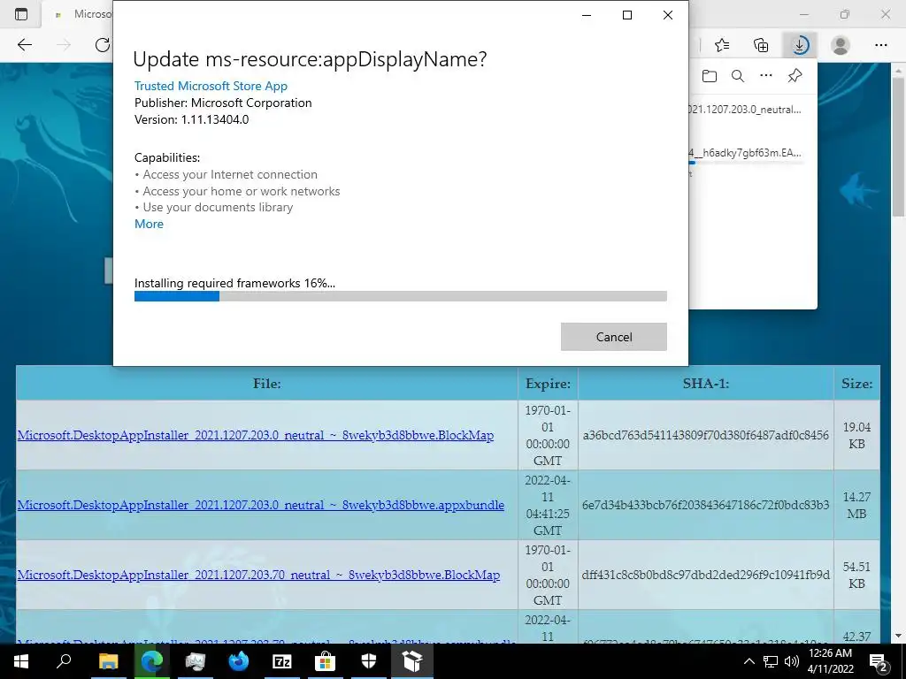The width and height of the screenshot is (906, 679).
Task: Open File Explorer from taskbar
Action: [108, 661]
